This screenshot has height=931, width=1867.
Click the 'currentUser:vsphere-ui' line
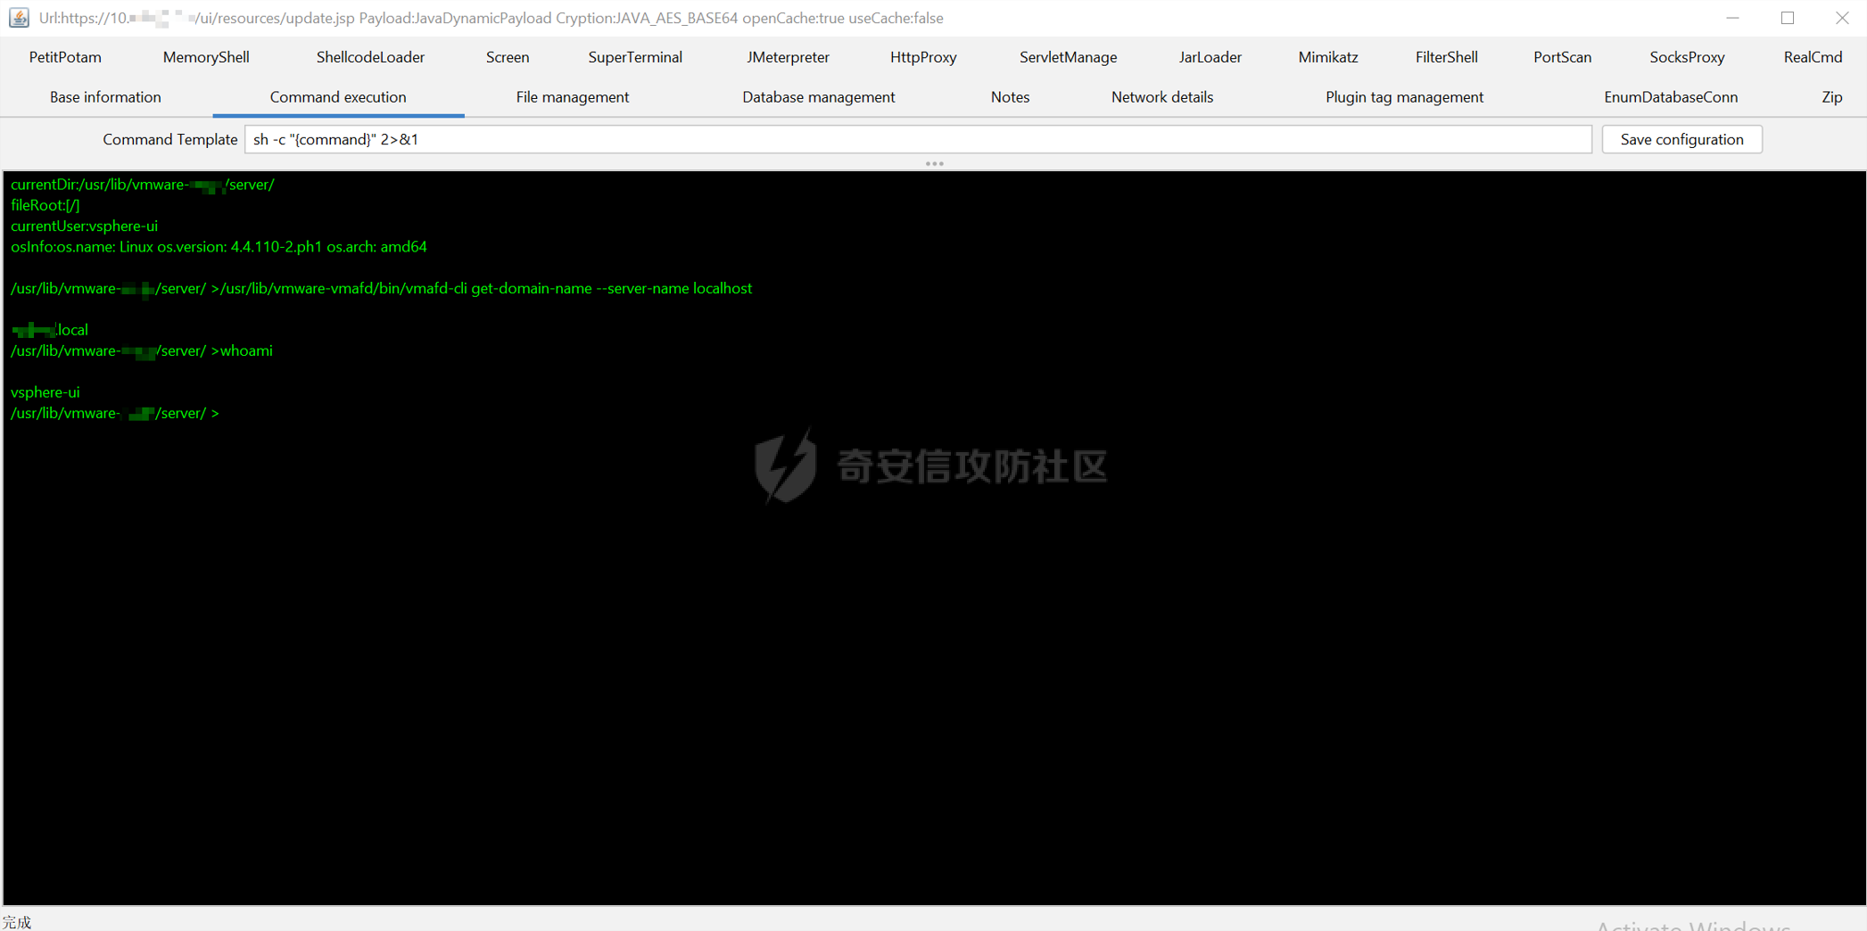[x=84, y=226]
